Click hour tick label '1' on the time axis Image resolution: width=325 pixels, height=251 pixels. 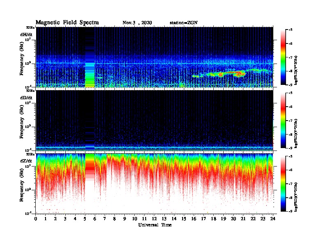[46, 219]
